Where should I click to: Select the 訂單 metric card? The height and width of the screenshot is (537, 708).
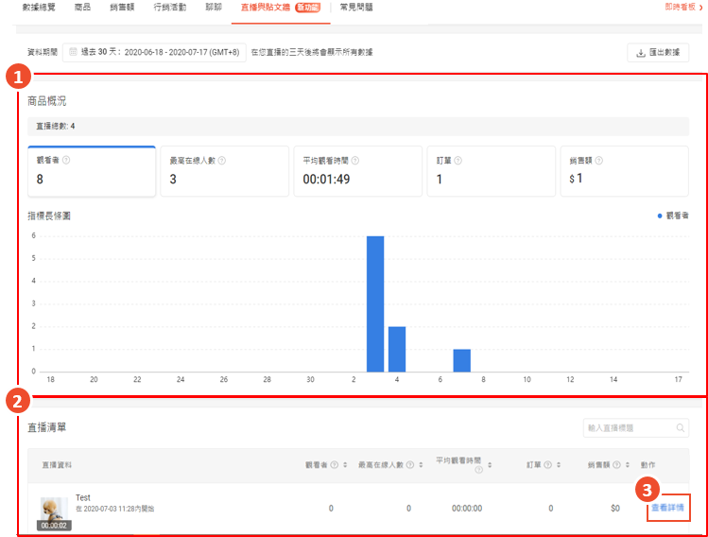point(490,171)
